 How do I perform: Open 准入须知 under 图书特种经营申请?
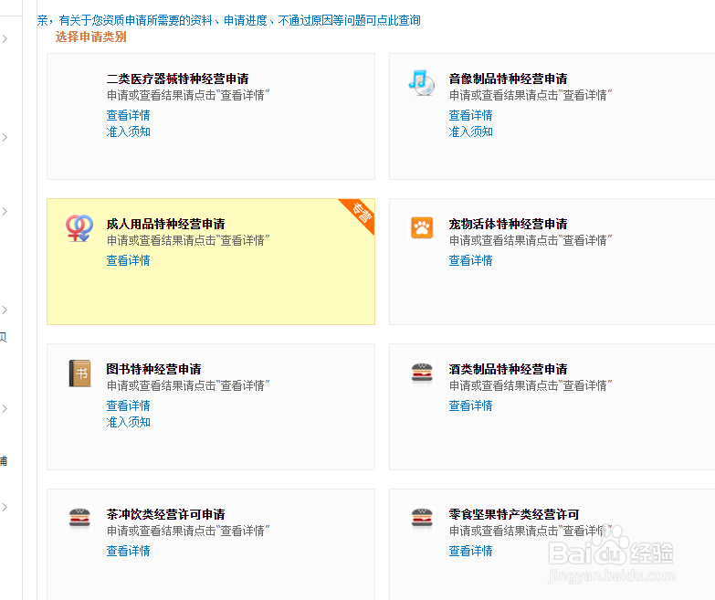pyautogui.click(x=128, y=422)
